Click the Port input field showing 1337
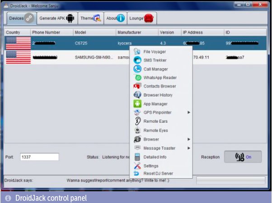Screen dimensions: 272x203 click(x=40, y=157)
